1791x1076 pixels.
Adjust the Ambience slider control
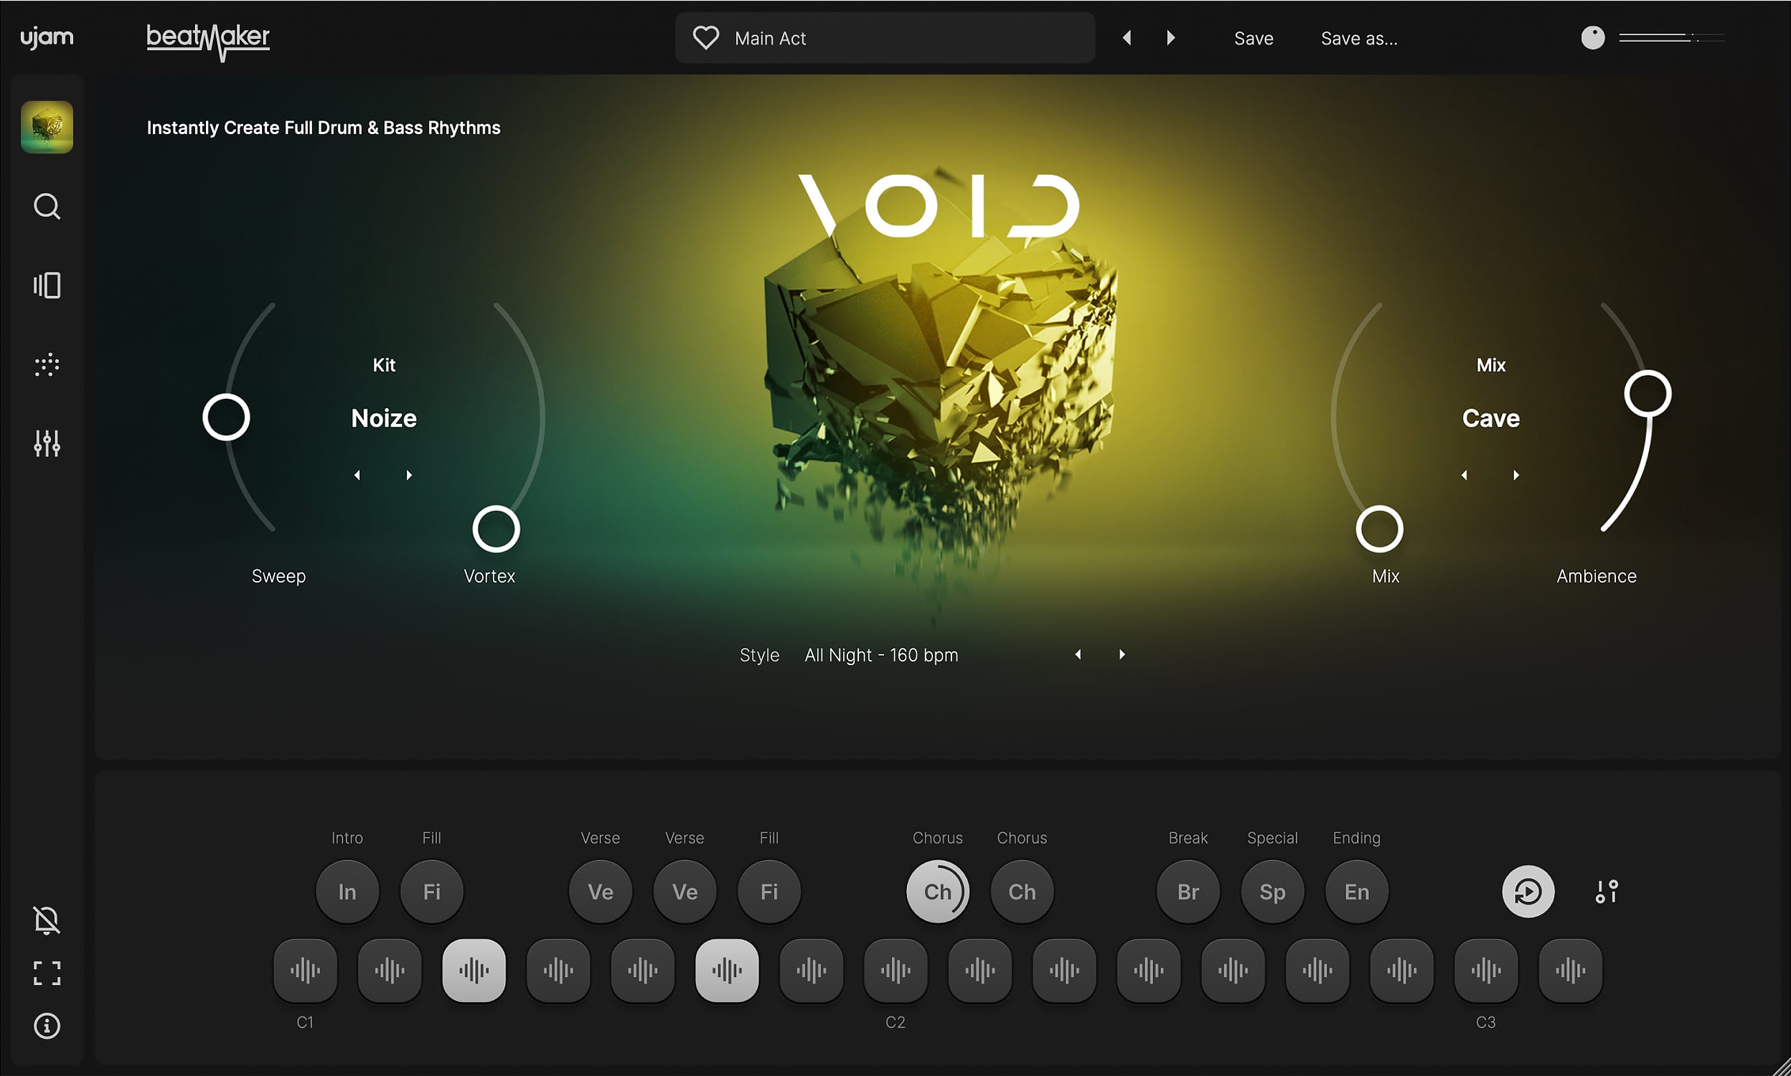tap(1647, 393)
